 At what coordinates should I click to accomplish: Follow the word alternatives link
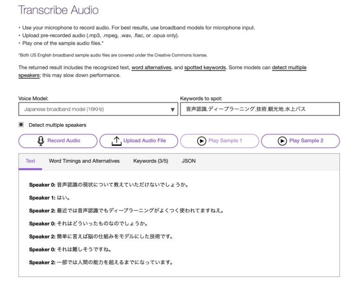151,68
